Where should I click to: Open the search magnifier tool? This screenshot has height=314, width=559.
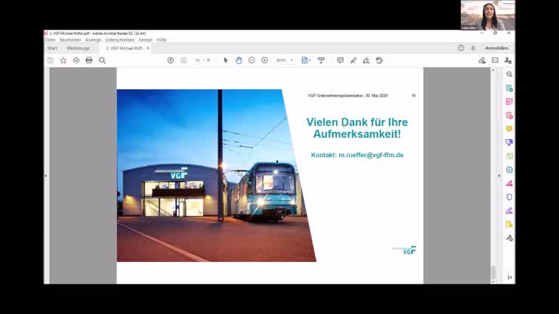[x=102, y=60]
